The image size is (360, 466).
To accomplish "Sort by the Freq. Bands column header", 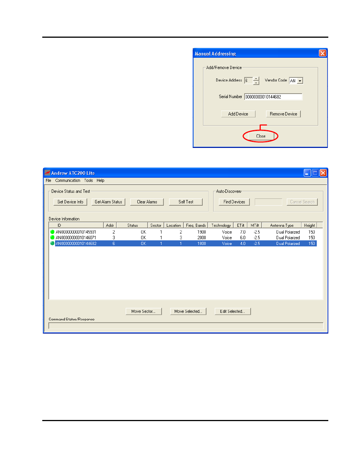I will (x=196, y=225).
